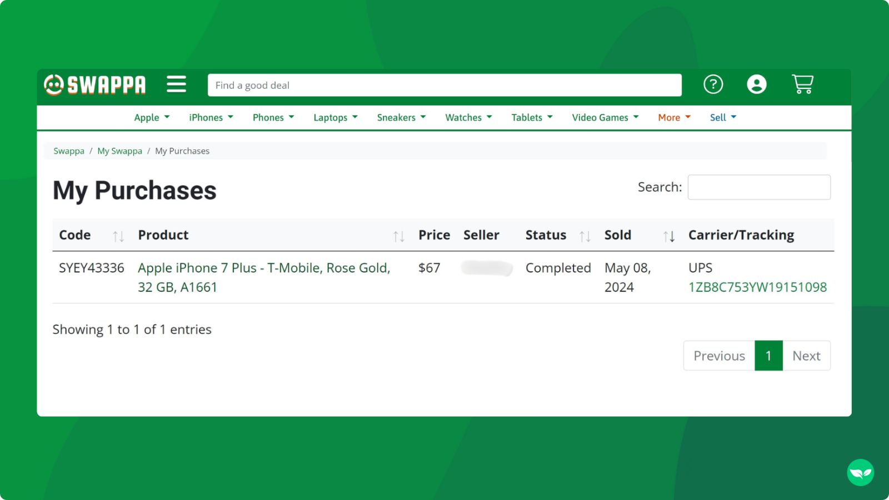
Task: Sort the table by Product column
Action: [x=398, y=236]
